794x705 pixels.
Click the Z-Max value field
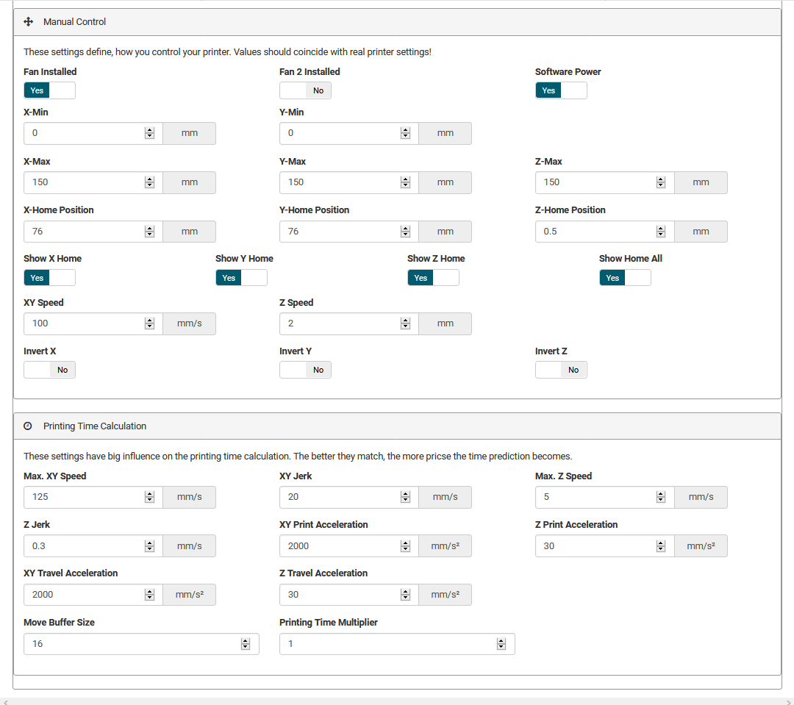(x=604, y=182)
